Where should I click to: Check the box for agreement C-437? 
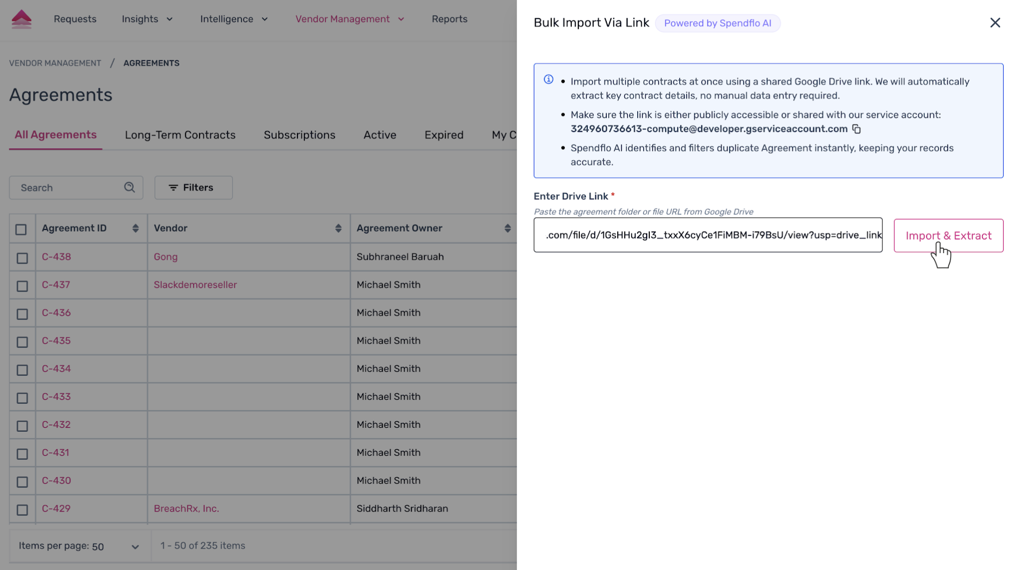point(22,286)
